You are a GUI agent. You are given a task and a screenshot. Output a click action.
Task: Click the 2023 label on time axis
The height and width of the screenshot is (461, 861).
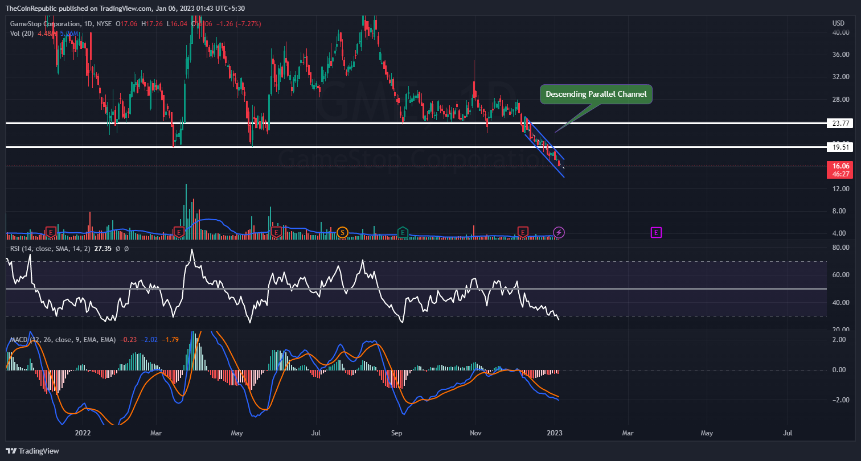pos(555,433)
